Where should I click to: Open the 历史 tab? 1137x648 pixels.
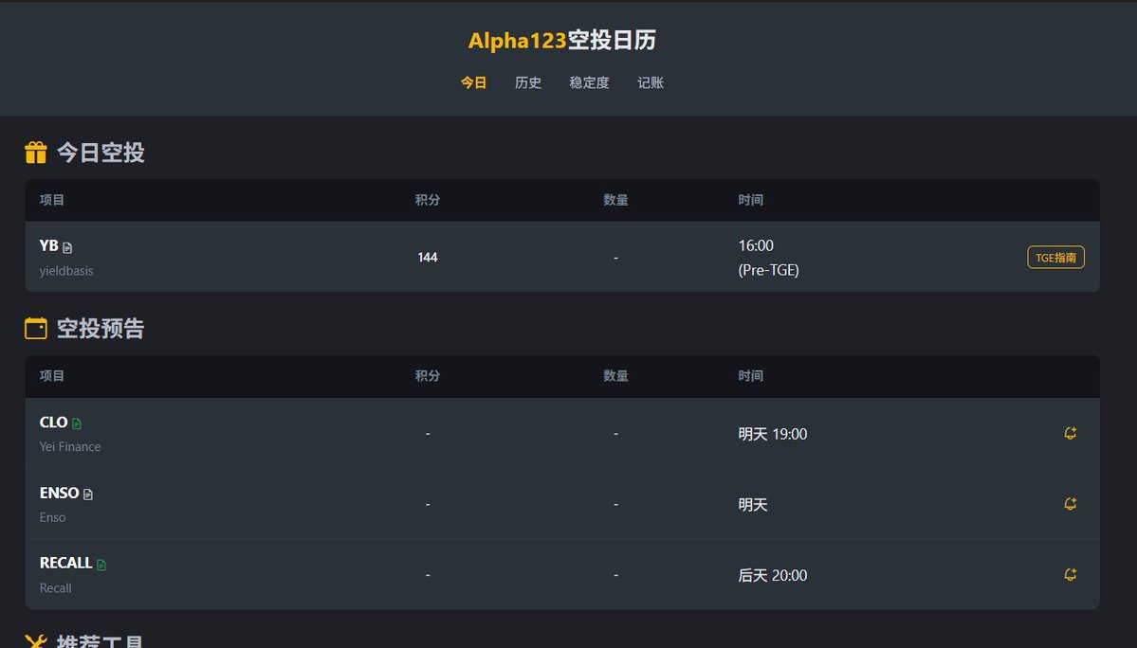(x=528, y=82)
